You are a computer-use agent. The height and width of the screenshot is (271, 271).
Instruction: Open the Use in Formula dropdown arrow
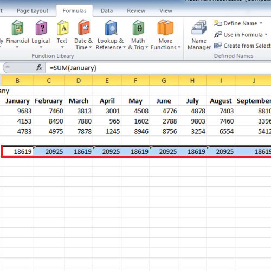(x=266, y=34)
